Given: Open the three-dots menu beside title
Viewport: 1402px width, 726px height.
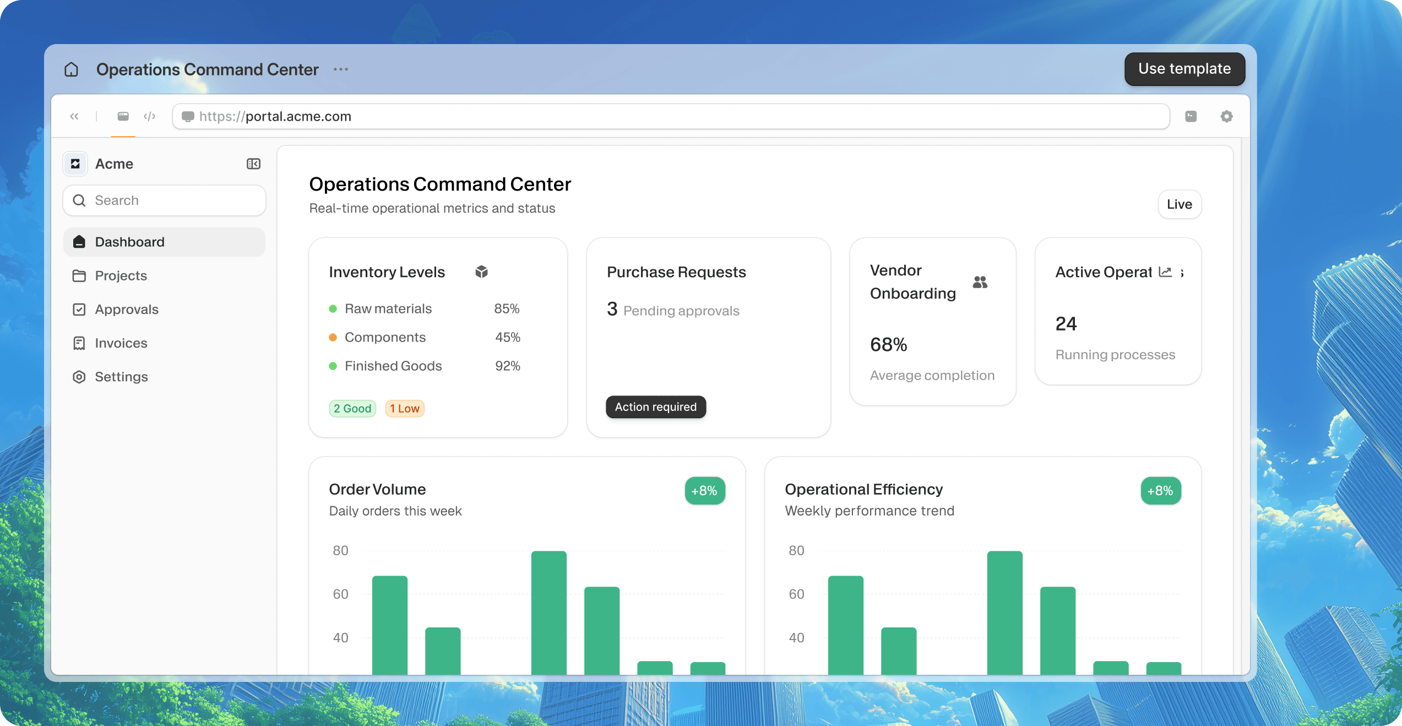Looking at the screenshot, I should click(x=340, y=69).
